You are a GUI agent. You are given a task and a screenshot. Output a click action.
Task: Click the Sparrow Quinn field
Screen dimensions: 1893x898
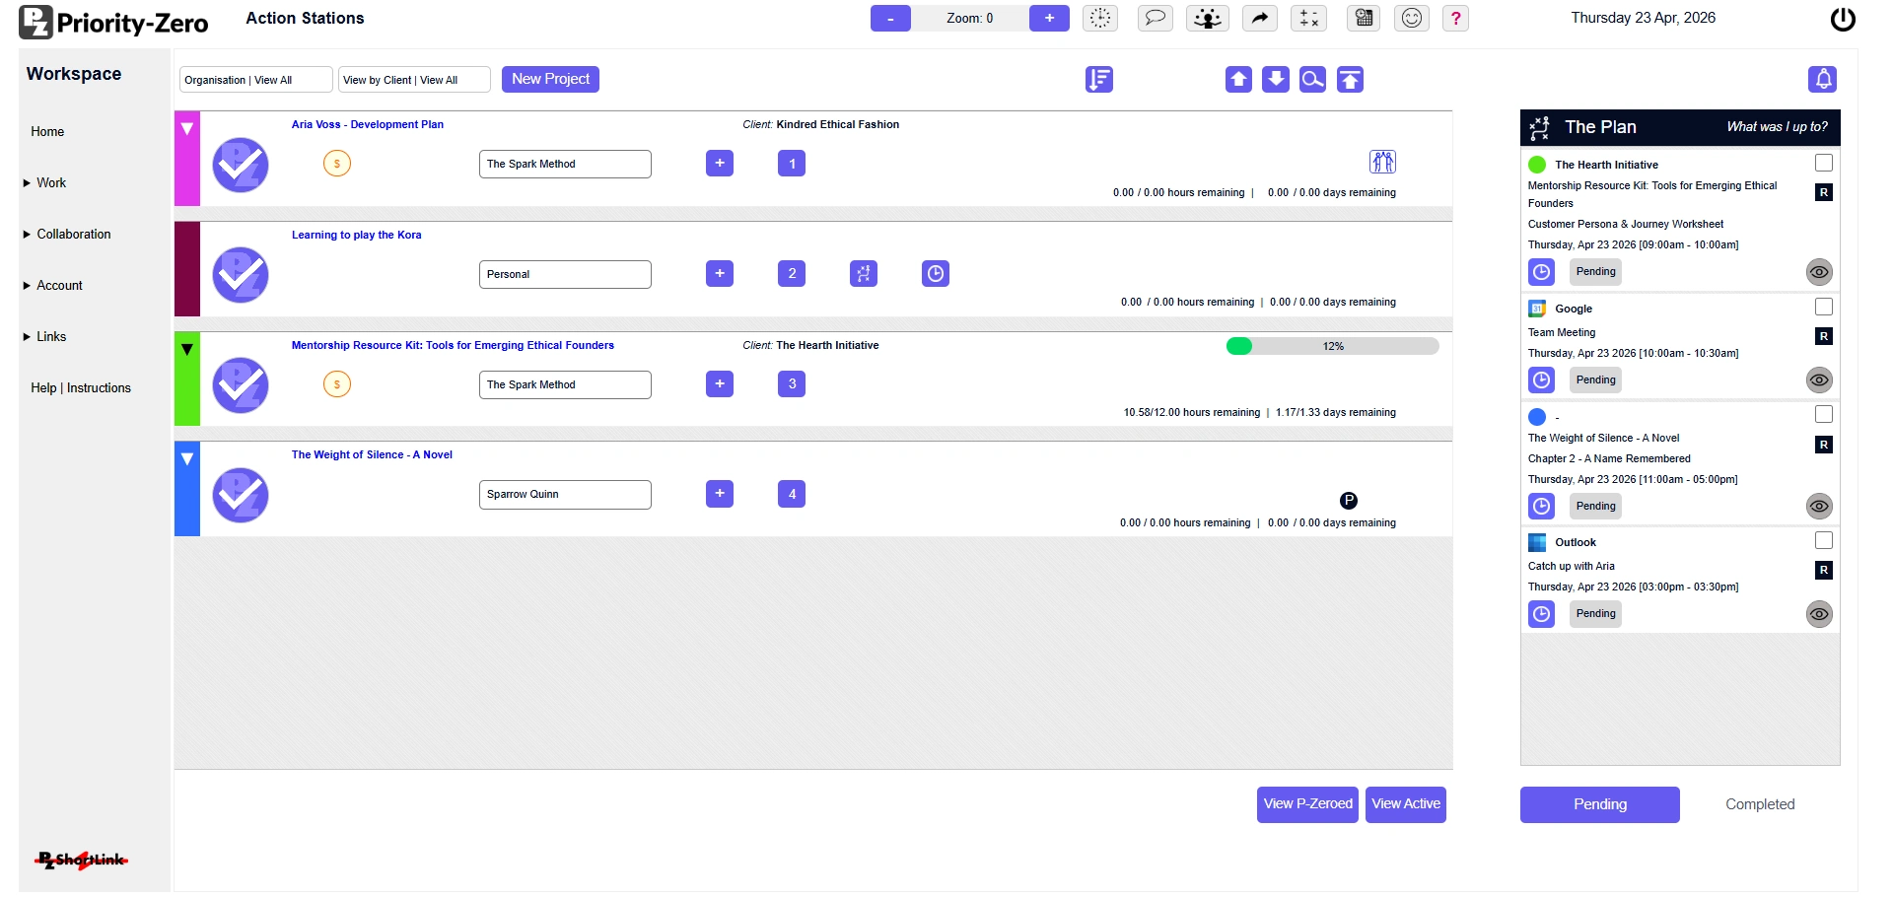(x=565, y=495)
